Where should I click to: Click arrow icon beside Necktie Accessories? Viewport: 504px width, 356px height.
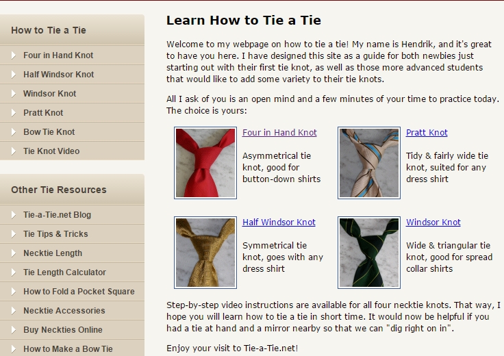(x=13, y=311)
